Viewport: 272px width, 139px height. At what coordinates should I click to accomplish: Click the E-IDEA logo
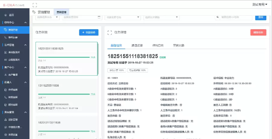[x=14, y=5]
